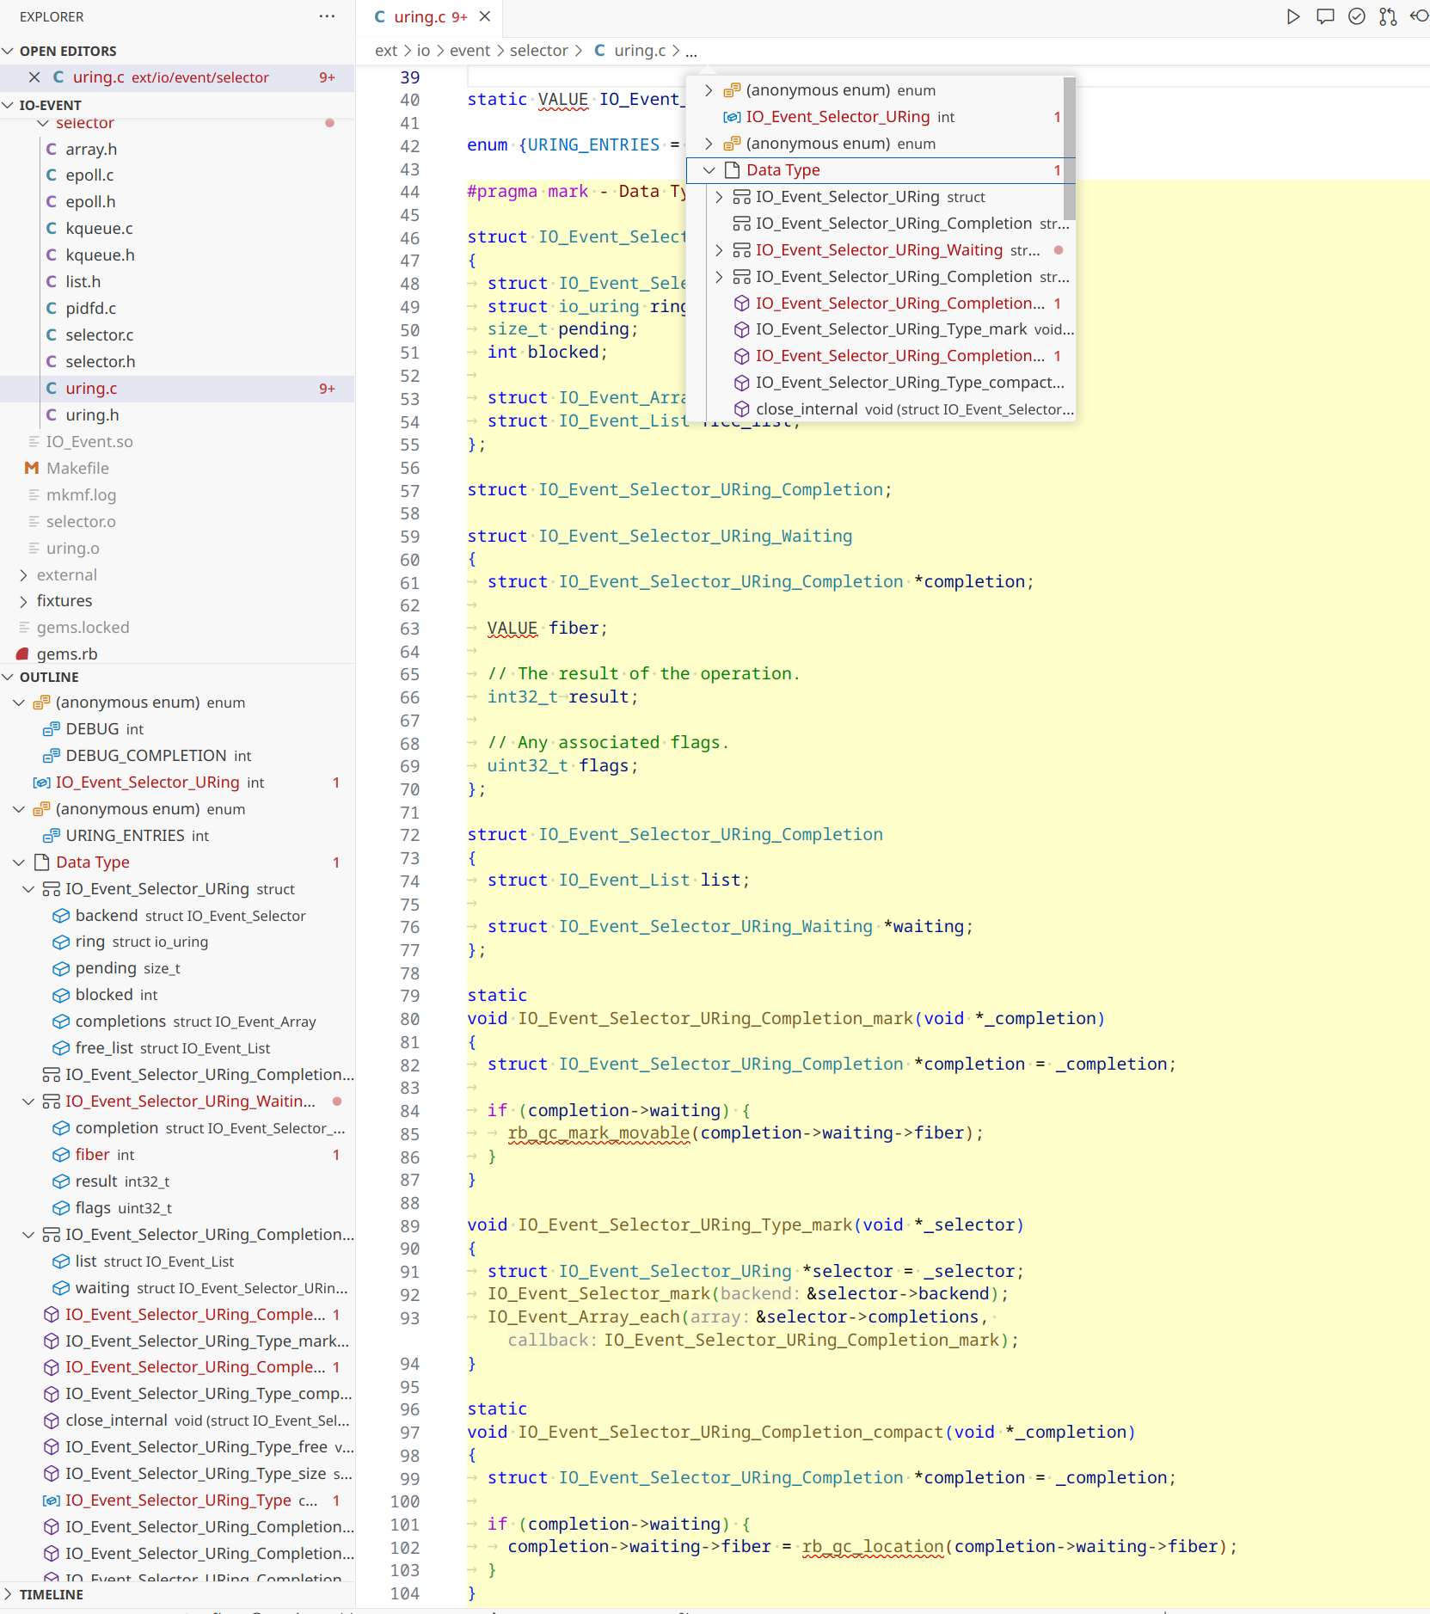View checks status via the check-circle icon
This screenshot has height=1614, width=1430.
click(x=1357, y=15)
